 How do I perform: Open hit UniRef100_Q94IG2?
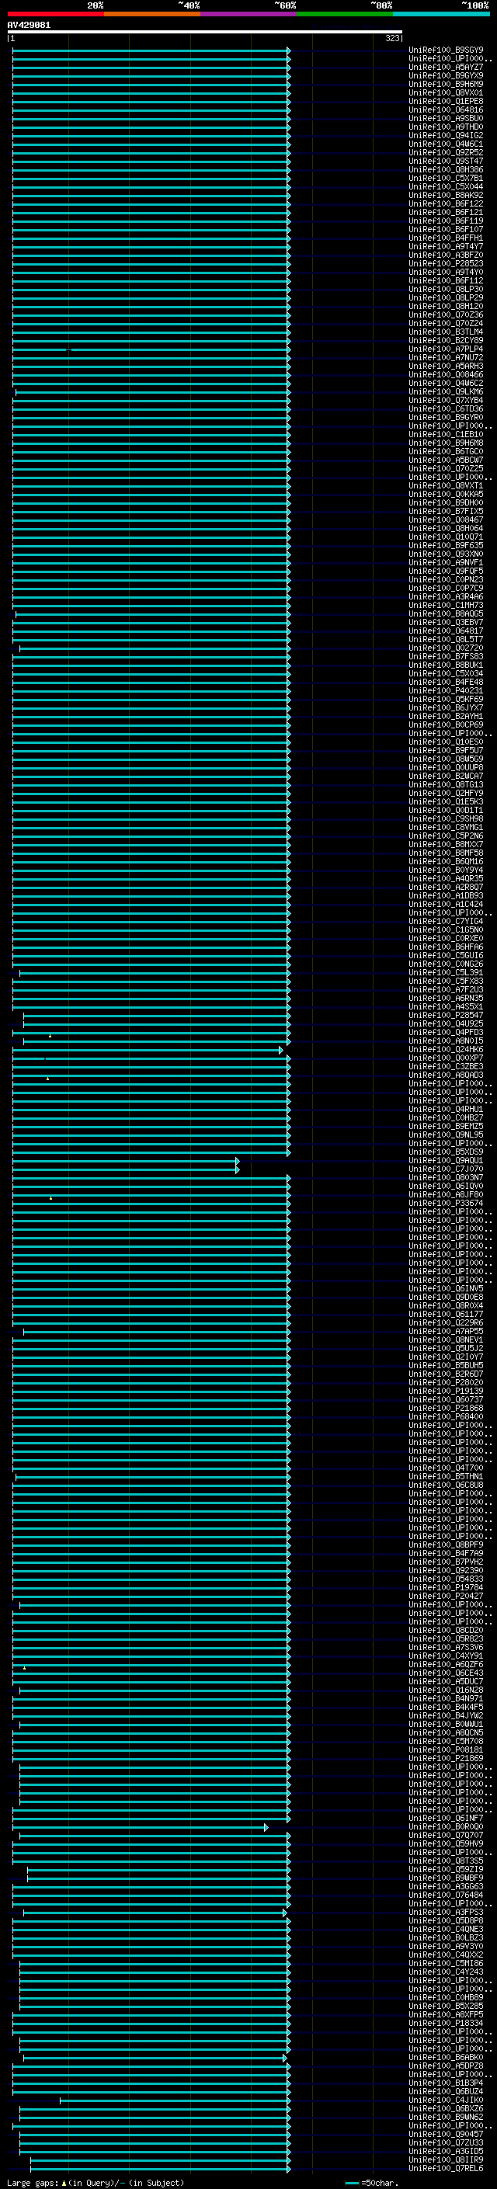pyautogui.click(x=446, y=135)
